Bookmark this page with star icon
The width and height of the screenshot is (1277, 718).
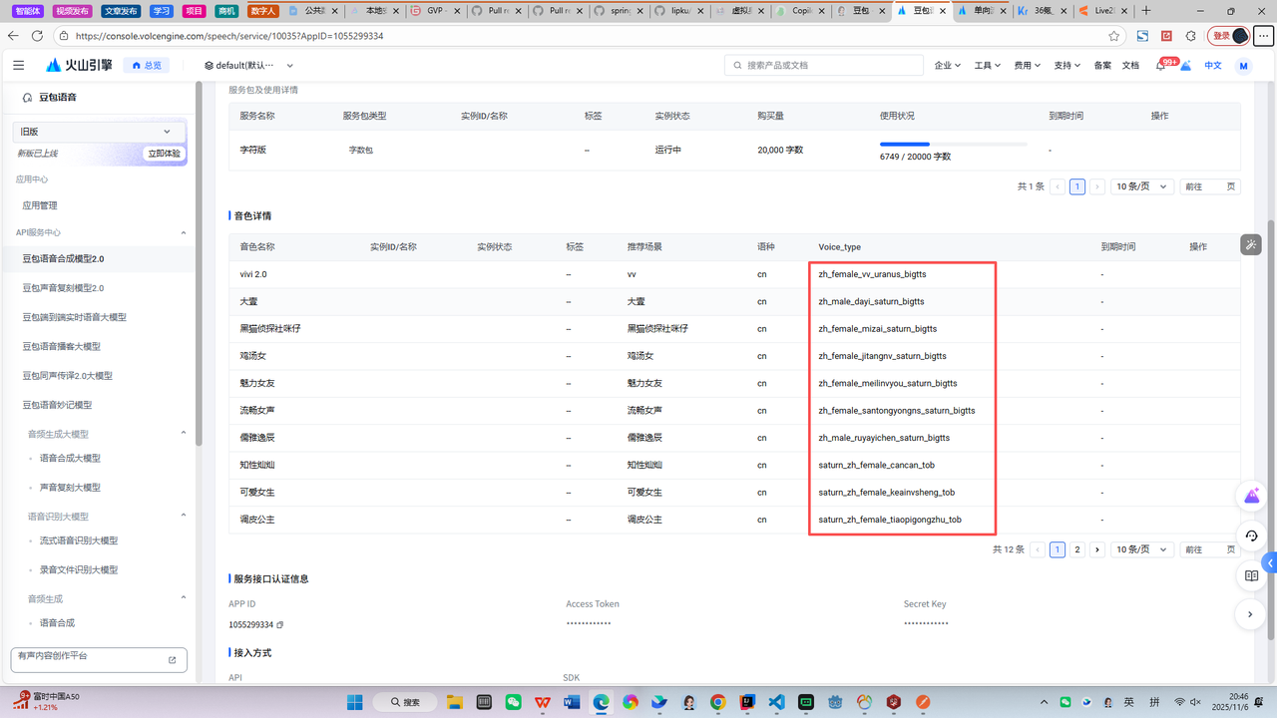1113,36
